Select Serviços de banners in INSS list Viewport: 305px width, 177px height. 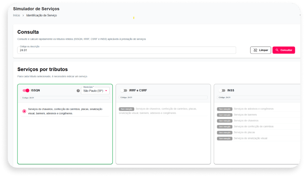pyautogui.click(x=245, y=115)
